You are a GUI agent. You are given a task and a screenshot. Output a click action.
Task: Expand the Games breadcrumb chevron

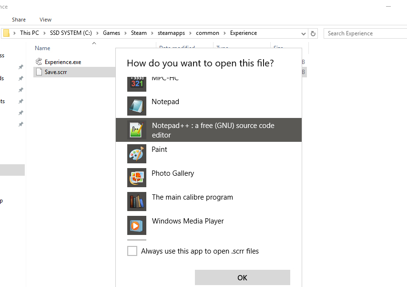(x=126, y=33)
